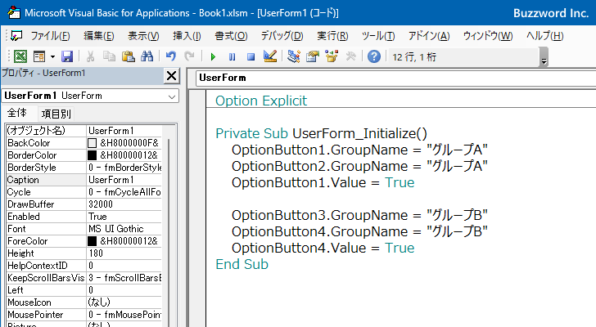
Task: Select the Cycle property value
Action: pos(124,192)
